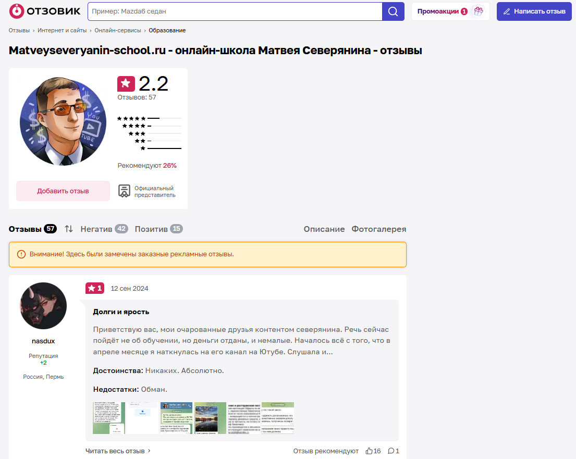The height and width of the screenshot is (459, 576).
Task: Open first review screenshot thumbnail
Action: tap(109, 418)
